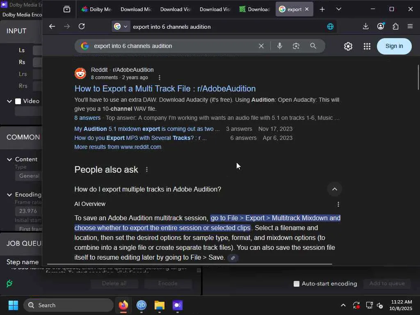The height and width of the screenshot is (315, 420).
Task: Start Google voice search microphone
Action: 280,46
